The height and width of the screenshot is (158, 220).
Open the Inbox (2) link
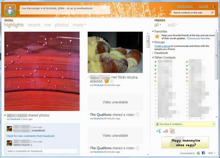click(x=203, y=7)
